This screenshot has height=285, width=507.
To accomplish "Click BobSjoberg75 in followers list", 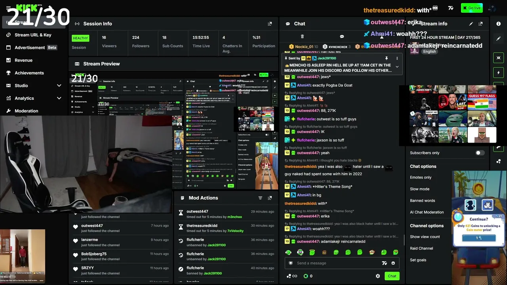I will point(94,254).
